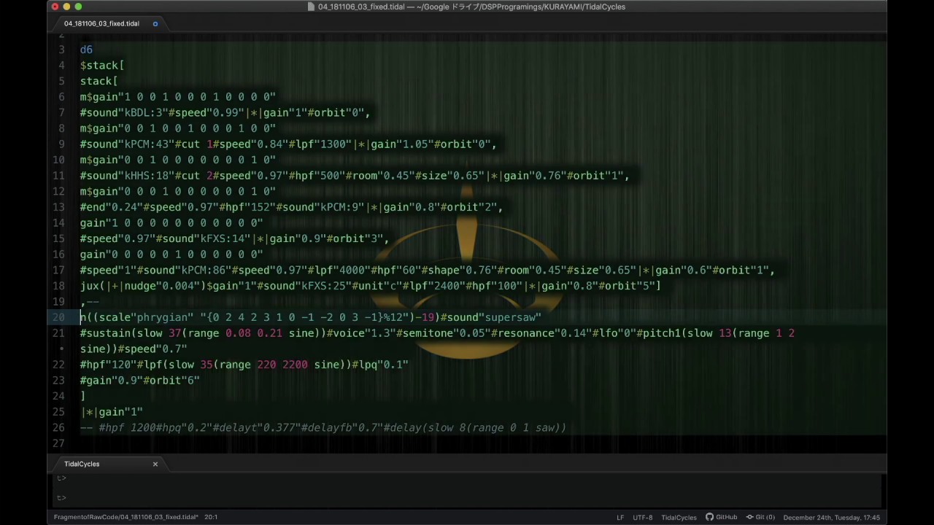Change file encoding UTF-8
Screen dimensions: 934x525
[642, 518]
